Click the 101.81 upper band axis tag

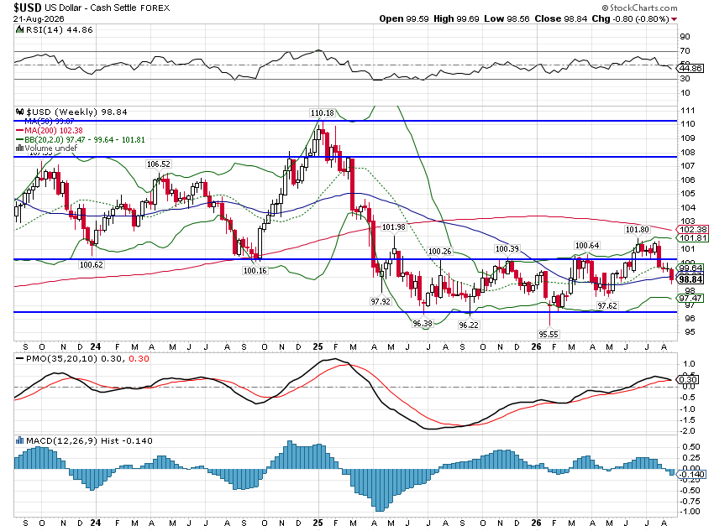tap(693, 238)
